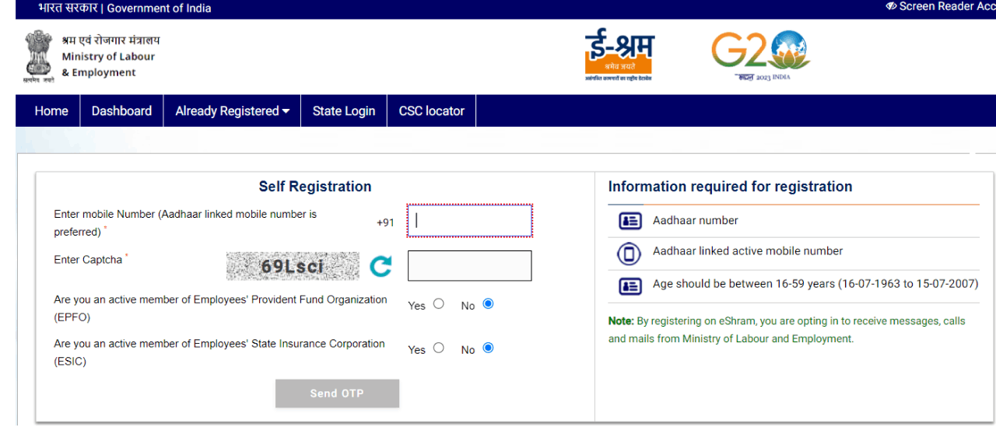Refresh the captcha with the circular arrow icon
Viewport: 996px width, 427px height.
[x=381, y=267]
